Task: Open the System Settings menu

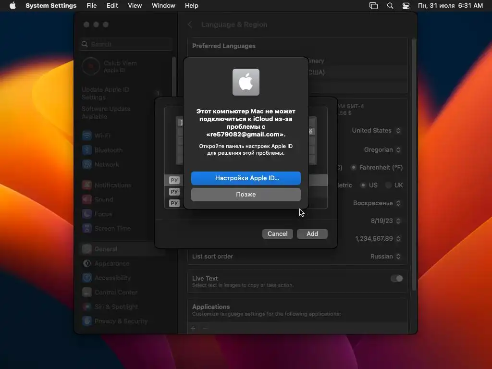Action: pos(51,6)
